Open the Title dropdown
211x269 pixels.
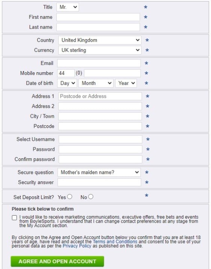(68, 7)
